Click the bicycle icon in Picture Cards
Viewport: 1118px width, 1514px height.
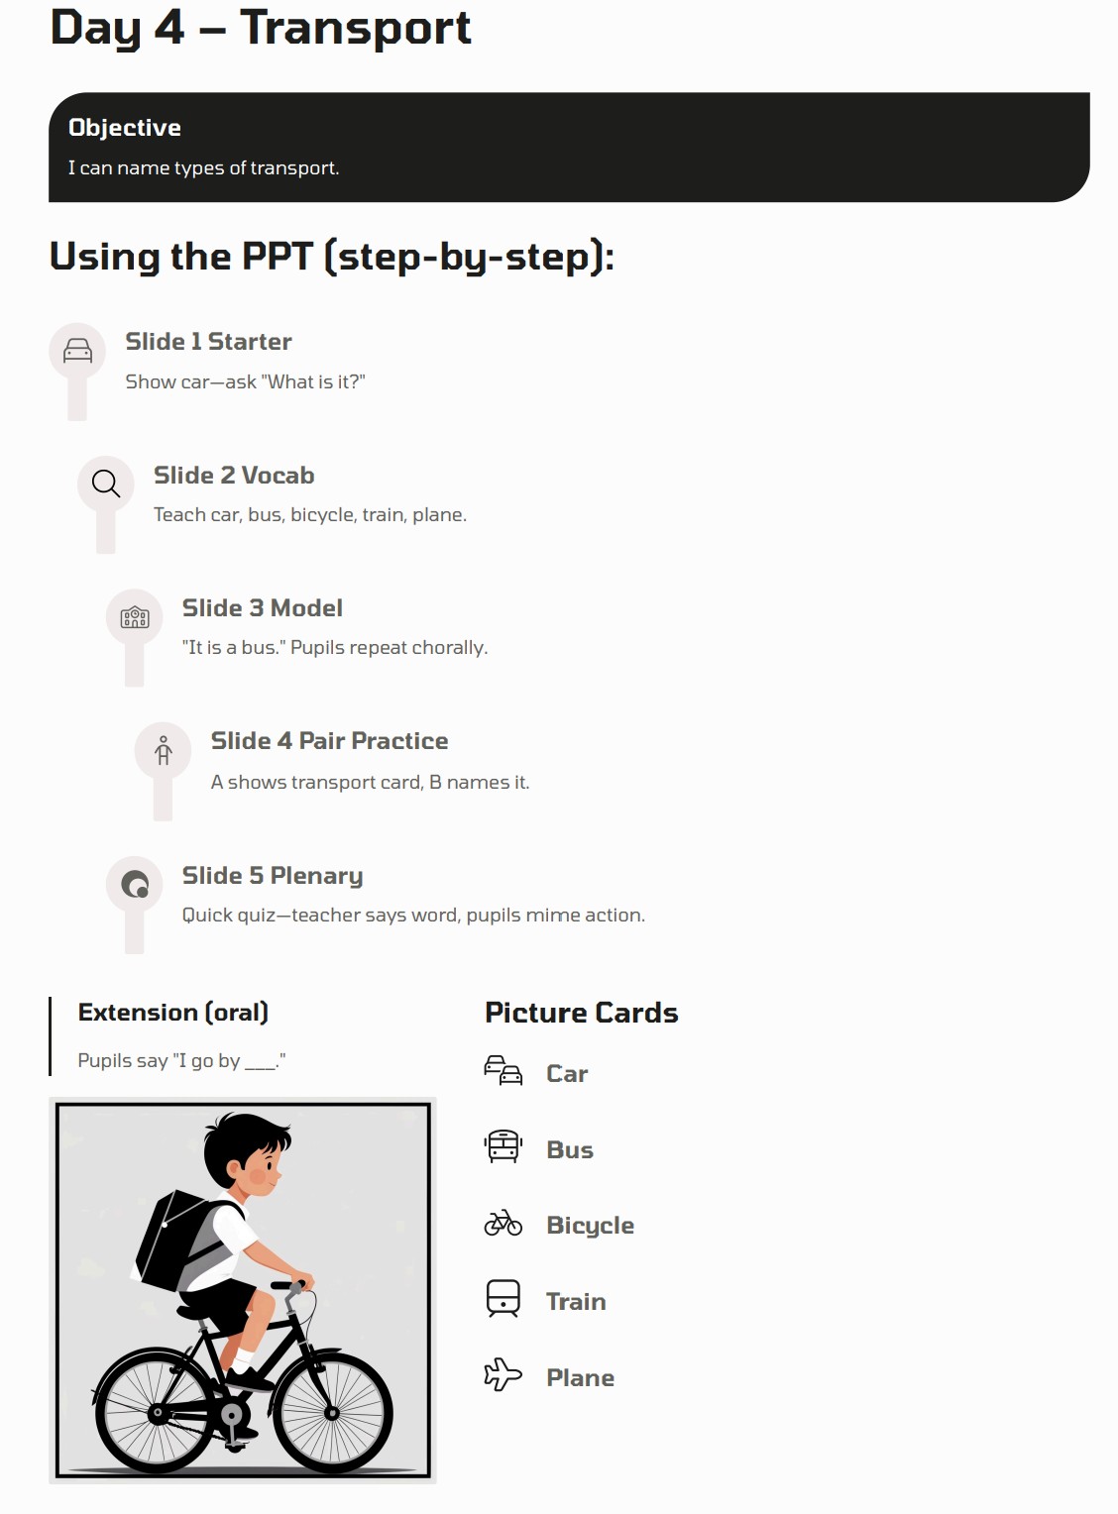pyautogui.click(x=503, y=1223)
